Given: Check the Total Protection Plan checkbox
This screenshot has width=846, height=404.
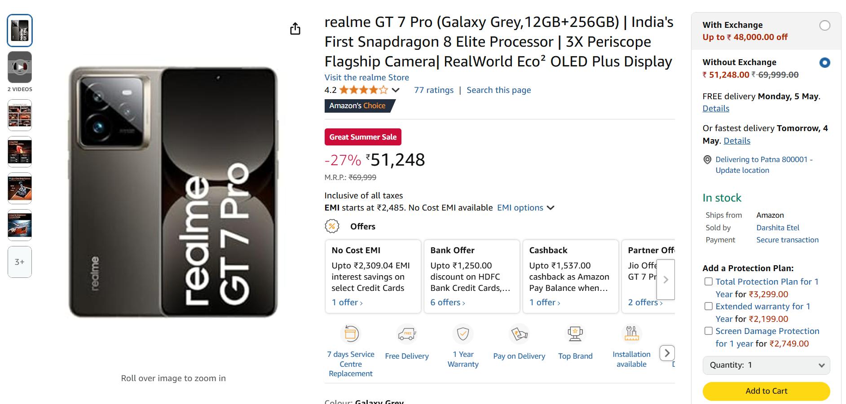Looking at the screenshot, I should coord(709,281).
